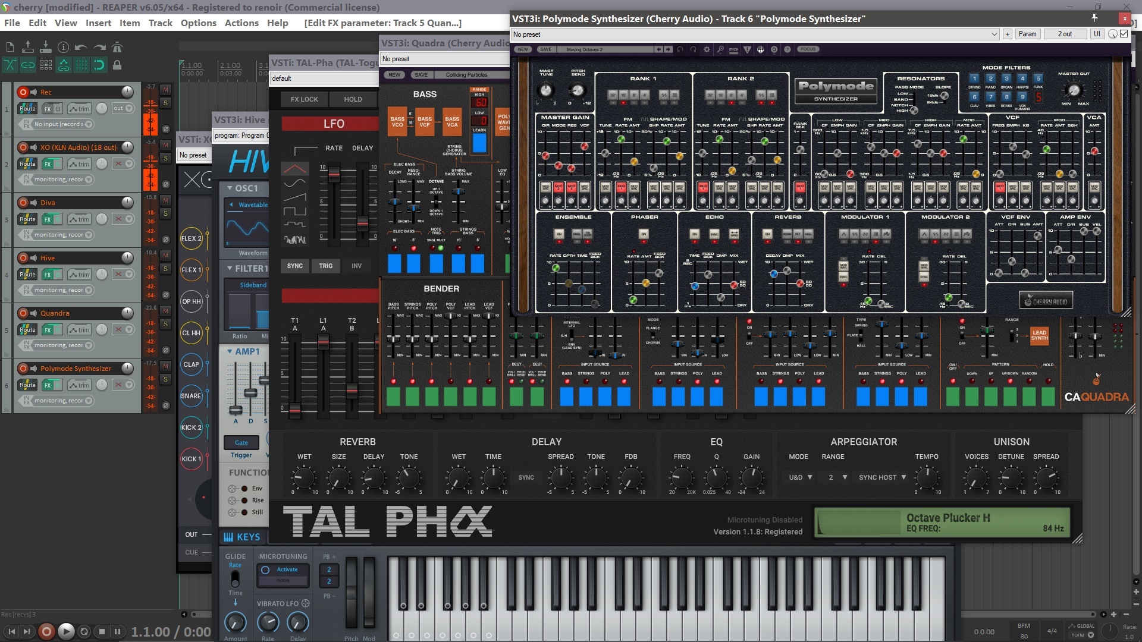Click the MIDI icon in Polymode toolbar
1142x642 pixels.
pos(733,49)
